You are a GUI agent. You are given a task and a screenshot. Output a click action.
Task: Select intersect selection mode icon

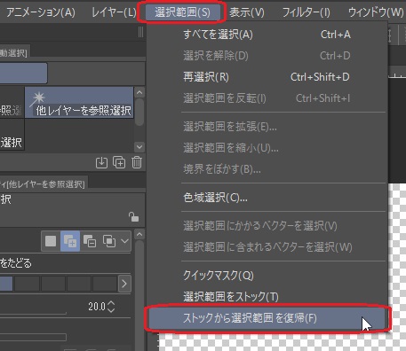(x=109, y=241)
